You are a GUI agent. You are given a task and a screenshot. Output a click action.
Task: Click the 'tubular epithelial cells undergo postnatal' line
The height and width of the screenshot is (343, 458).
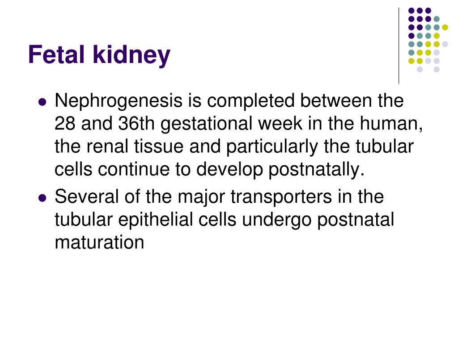225,220
